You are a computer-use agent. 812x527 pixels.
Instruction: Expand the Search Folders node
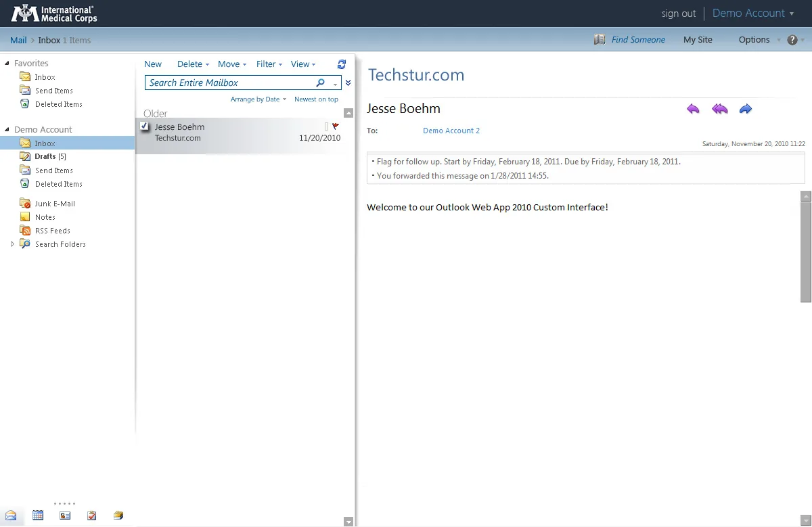[12, 244]
